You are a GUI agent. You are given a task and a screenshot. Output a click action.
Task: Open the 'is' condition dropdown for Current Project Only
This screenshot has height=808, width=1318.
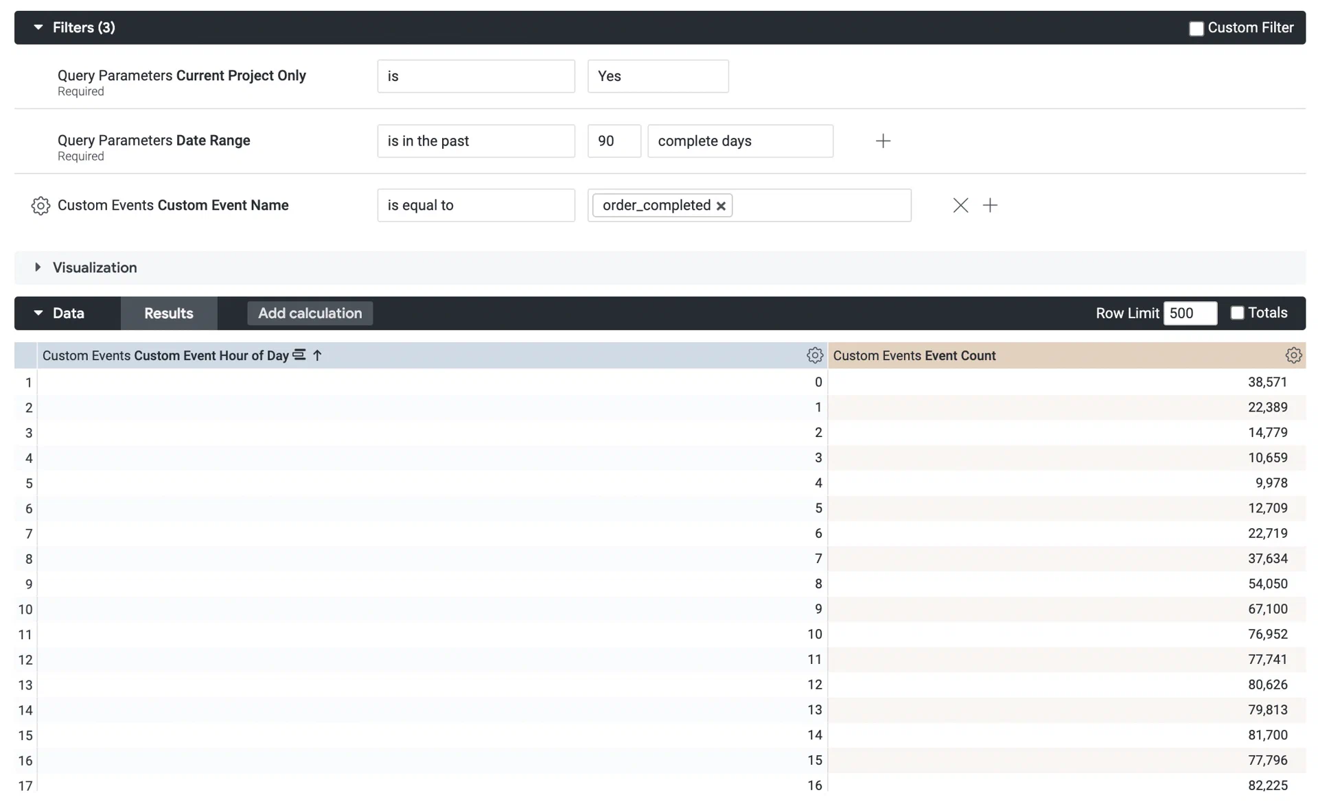(x=476, y=76)
